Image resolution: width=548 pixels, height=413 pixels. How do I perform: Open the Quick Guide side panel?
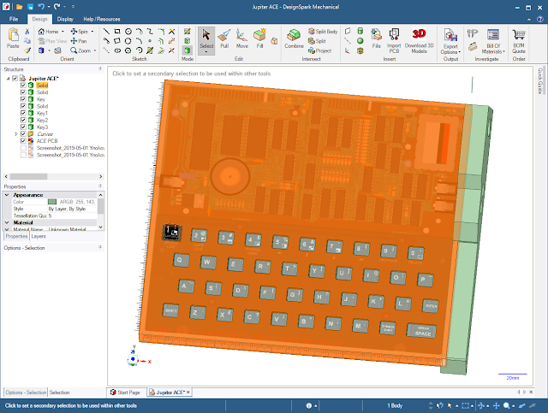[540, 80]
